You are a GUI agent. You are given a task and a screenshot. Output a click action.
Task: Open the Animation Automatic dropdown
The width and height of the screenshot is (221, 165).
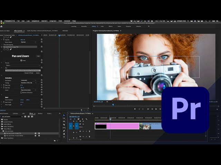click(x=29, y=80)
